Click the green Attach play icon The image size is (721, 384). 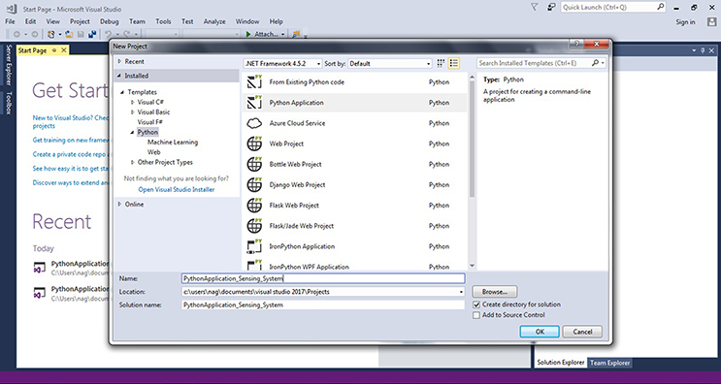248,34
